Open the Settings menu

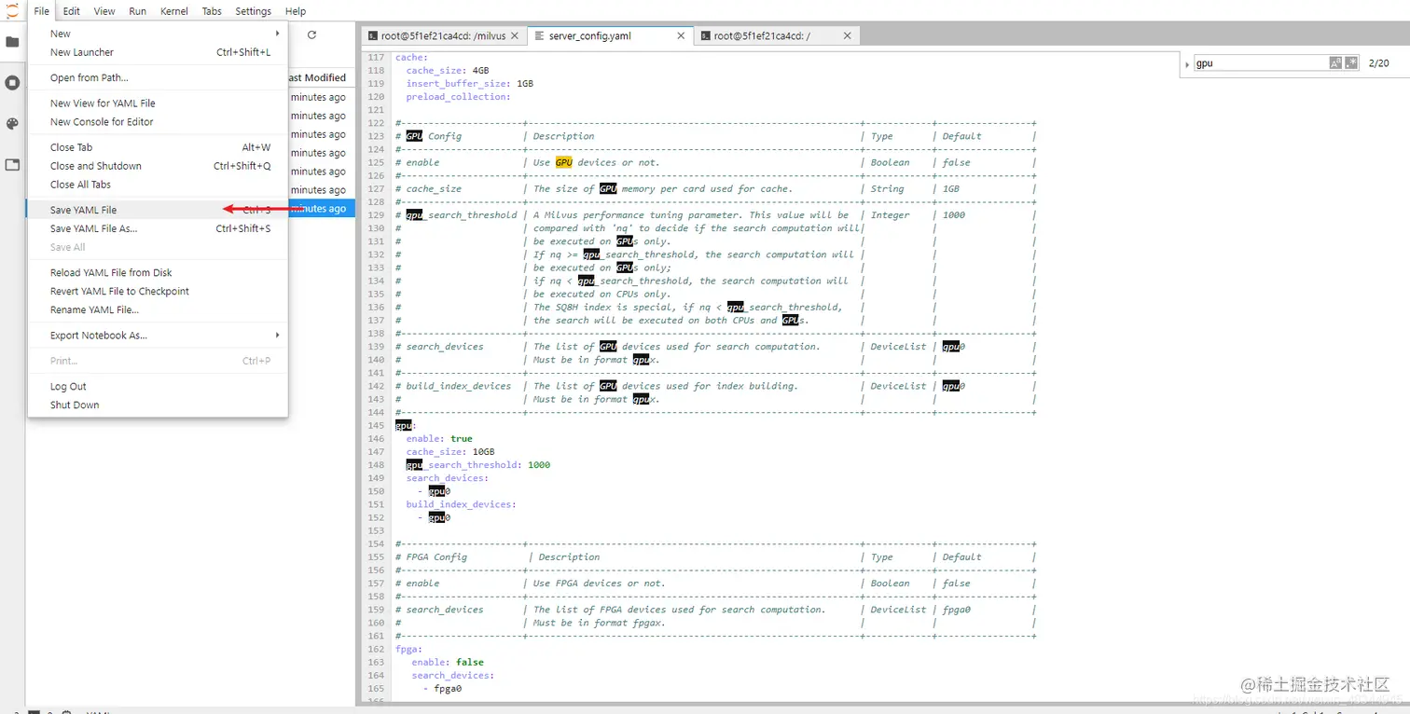point(253,11)
